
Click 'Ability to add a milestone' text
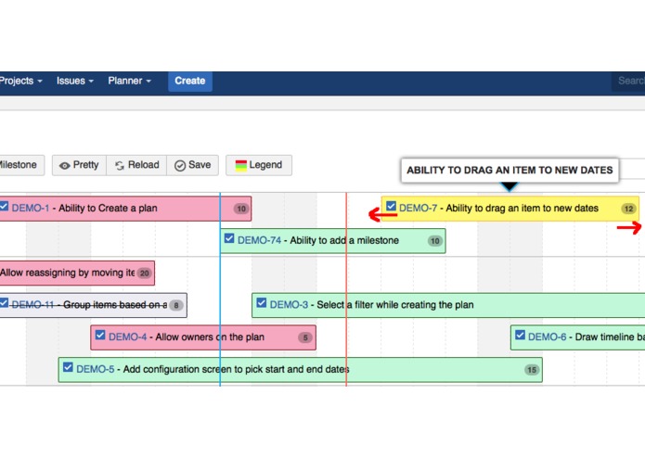pos(344,240)
